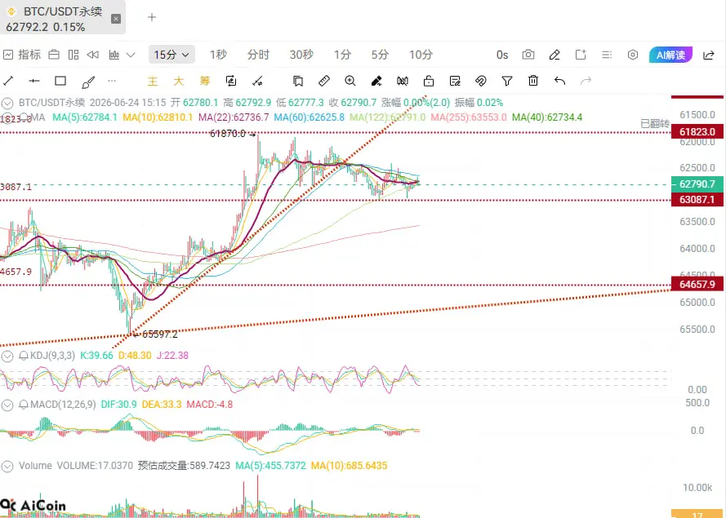Switch to the 5分 timeframe
Image resolution: width=726 pixels, height=518 pixels.
tap(380, 55)
